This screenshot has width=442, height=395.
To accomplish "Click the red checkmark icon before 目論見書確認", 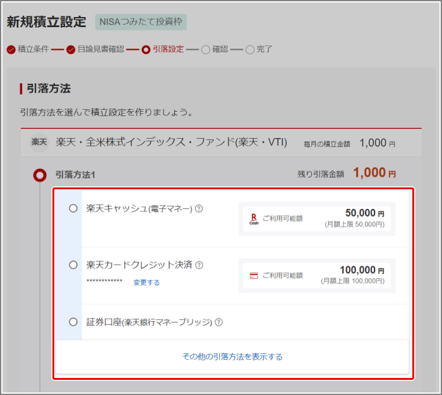I will pyautogui.click(x=71, y=50).
